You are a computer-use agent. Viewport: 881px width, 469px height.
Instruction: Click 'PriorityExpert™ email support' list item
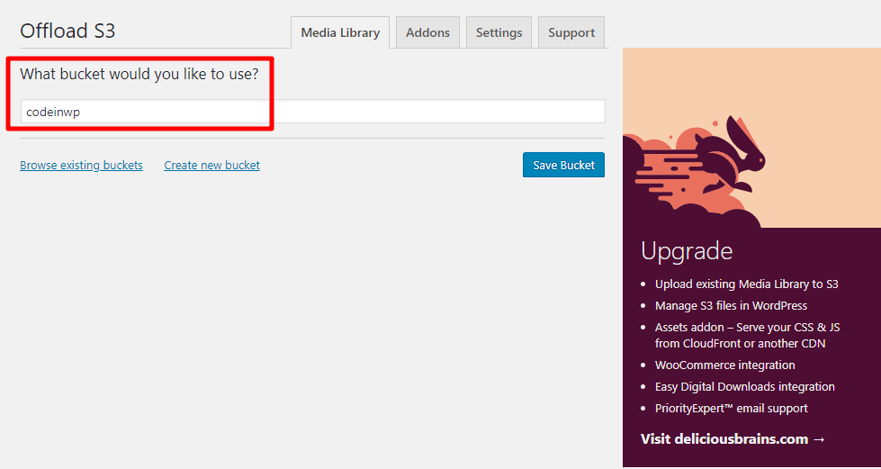tap(732, 409)
